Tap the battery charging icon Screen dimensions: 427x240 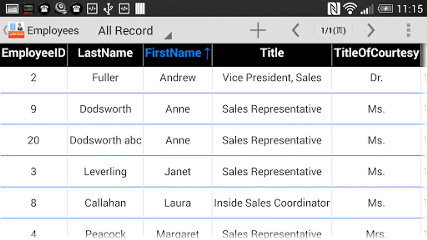coord(385,9)
